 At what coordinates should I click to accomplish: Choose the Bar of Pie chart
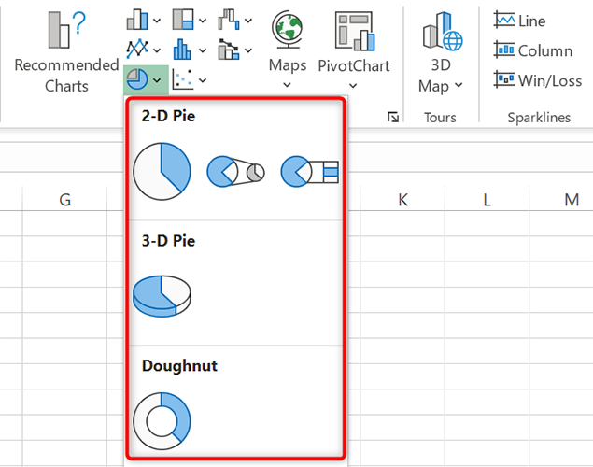309,171
